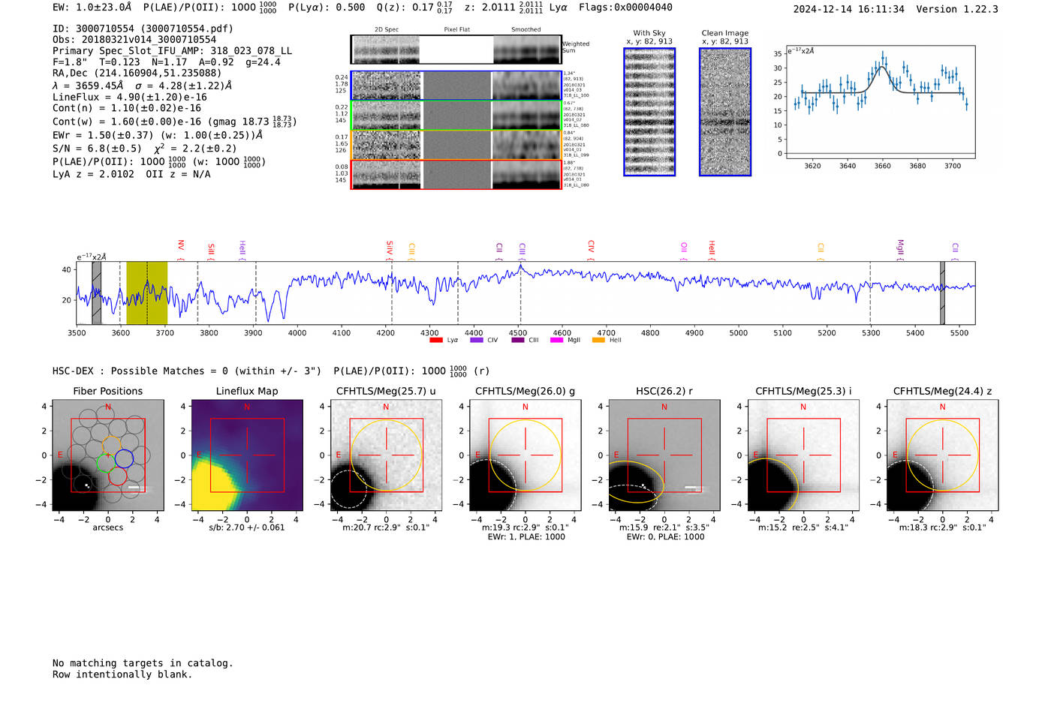Click the blue fiber circle in Fiber Positions
The height and width of the screenshot is (715, 1051).
coord(125,458)
